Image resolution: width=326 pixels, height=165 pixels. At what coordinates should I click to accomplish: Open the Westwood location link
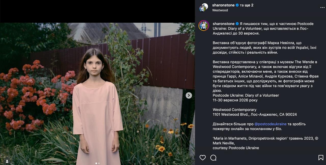point(220,10)
